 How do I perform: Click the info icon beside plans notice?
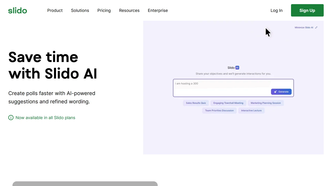click(x=11, y=118)
